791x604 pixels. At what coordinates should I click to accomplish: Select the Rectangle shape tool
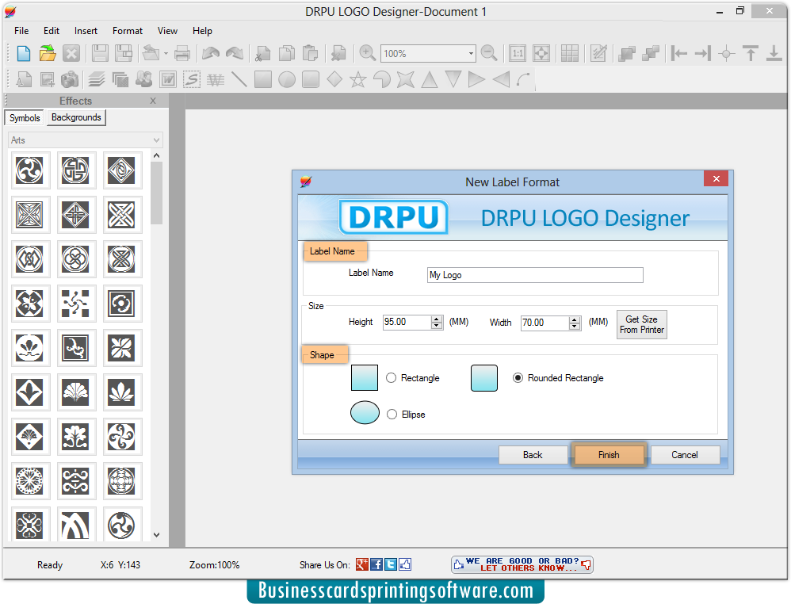tap(263, 79)
